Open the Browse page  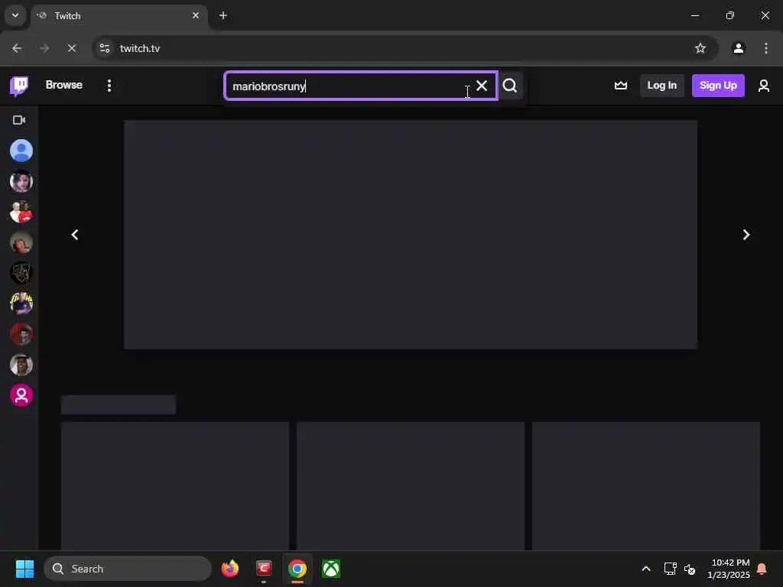click(64, 85)
